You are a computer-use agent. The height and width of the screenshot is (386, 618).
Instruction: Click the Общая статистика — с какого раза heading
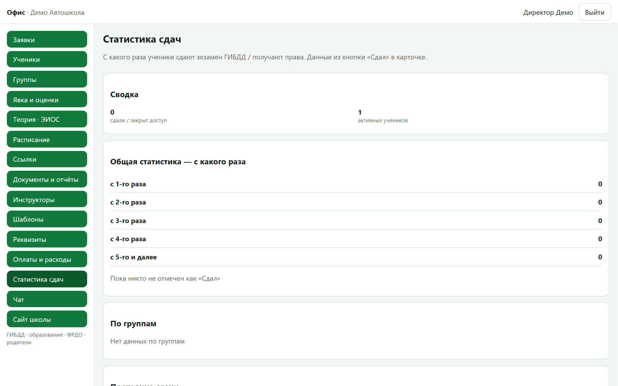pyautogui.click(x=178, y=162)
